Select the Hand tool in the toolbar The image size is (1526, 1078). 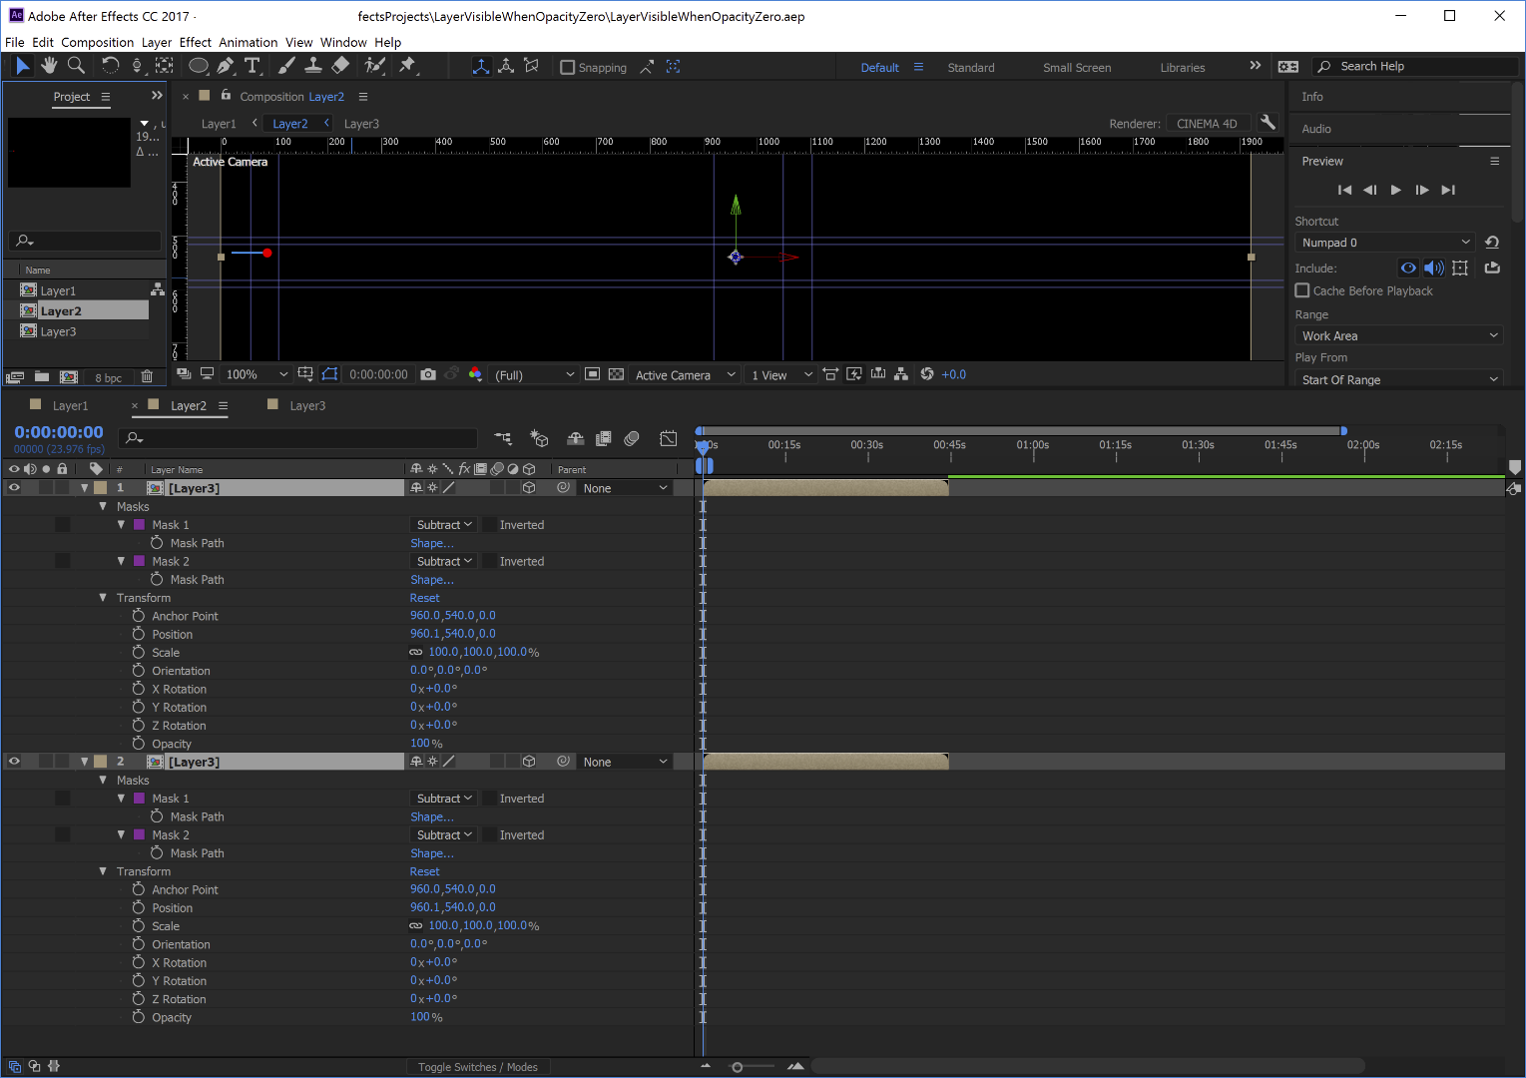[x=49, y=66]
